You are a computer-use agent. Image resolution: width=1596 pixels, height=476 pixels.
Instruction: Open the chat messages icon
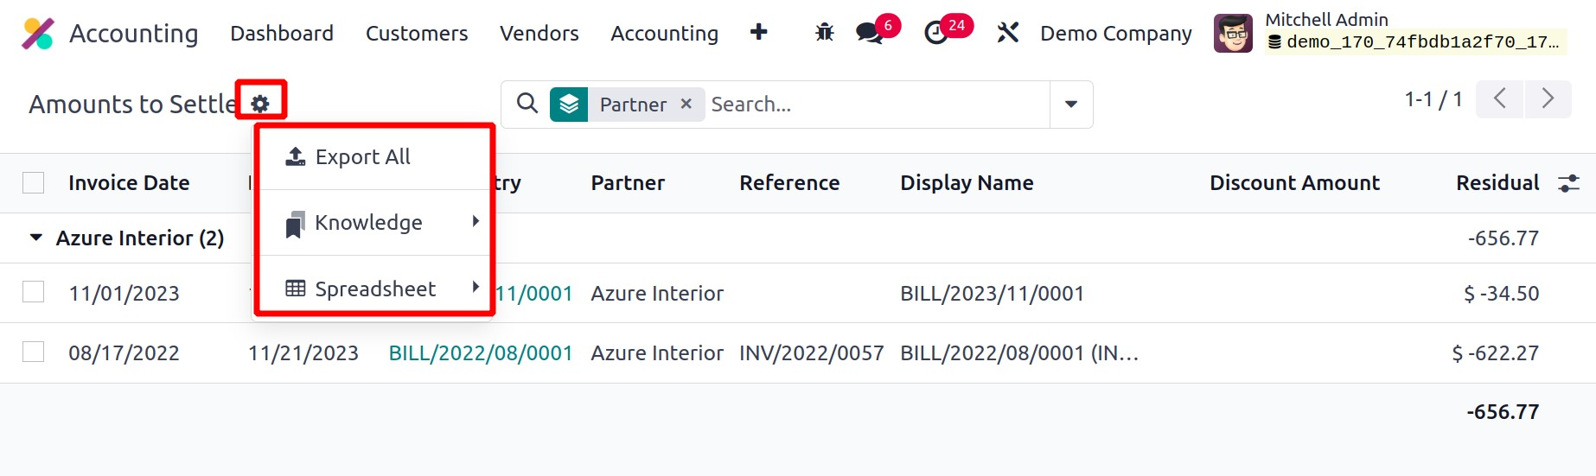tap(869, 33)
